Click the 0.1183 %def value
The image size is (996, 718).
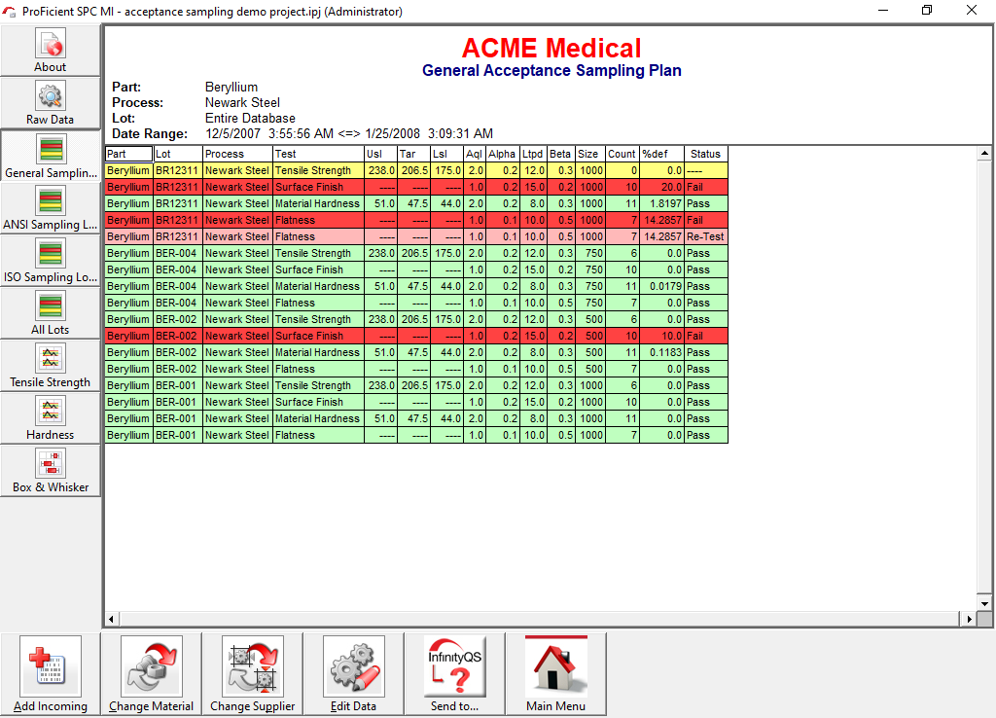(x=661, y=352)
